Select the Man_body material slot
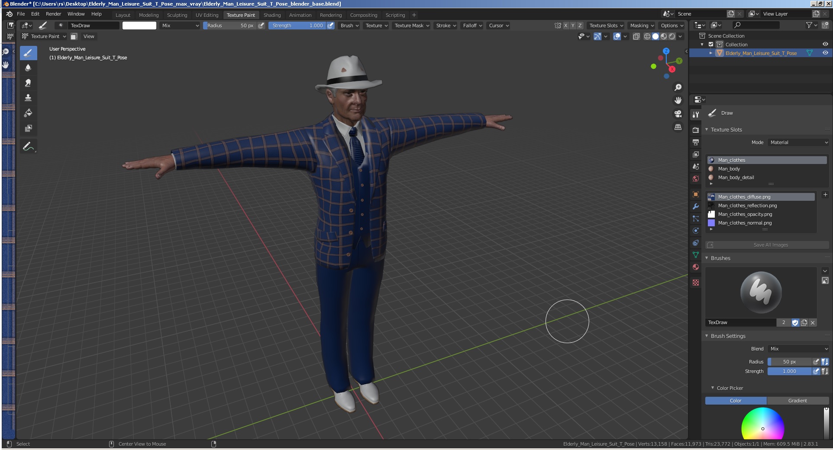This screenshot has height=450, width=833. point(767,169)
